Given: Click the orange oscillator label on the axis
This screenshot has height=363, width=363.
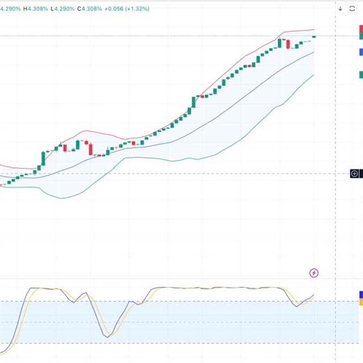Looking at the screenshot, I should tap(361, 302).
